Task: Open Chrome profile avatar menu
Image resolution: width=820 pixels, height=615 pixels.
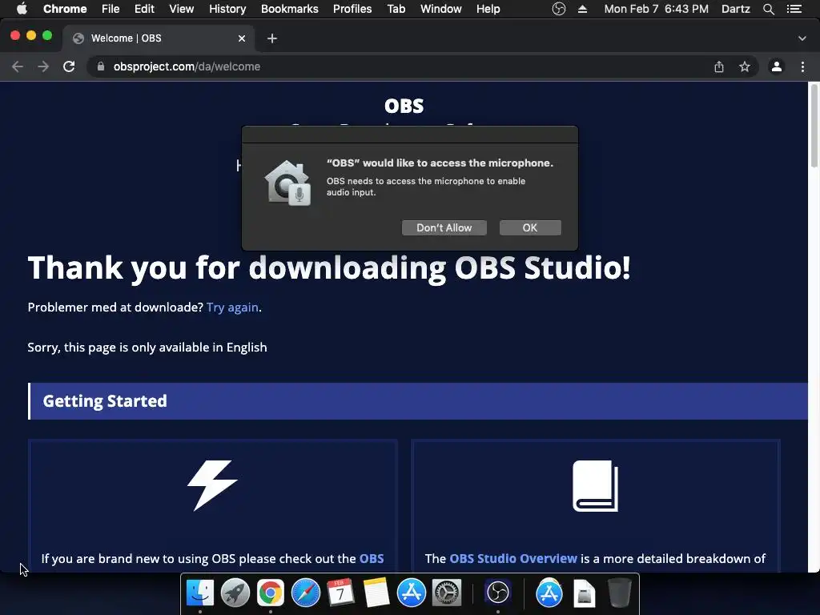Action: (777, 66)
